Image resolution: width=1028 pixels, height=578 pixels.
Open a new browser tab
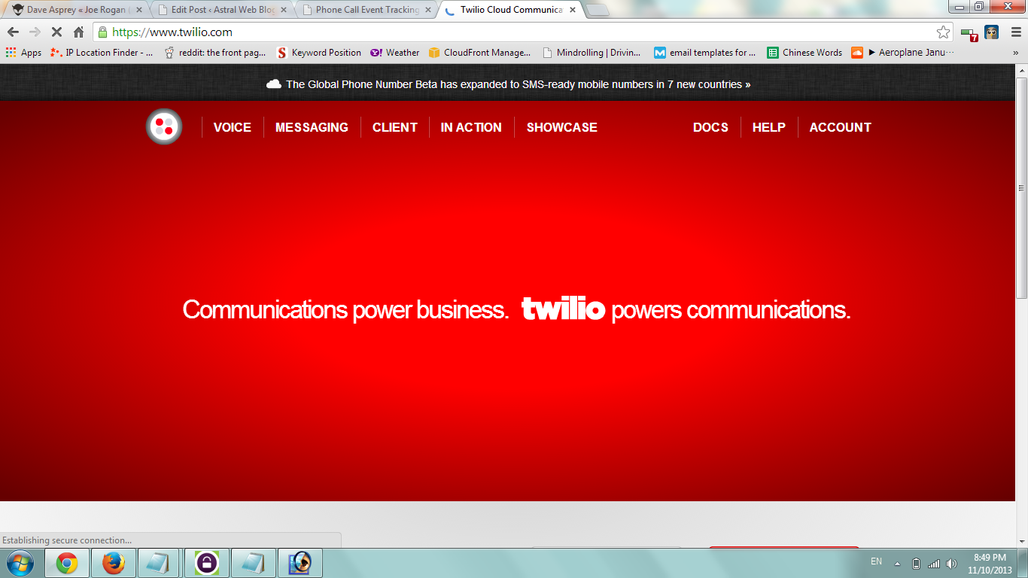(598, 11)
